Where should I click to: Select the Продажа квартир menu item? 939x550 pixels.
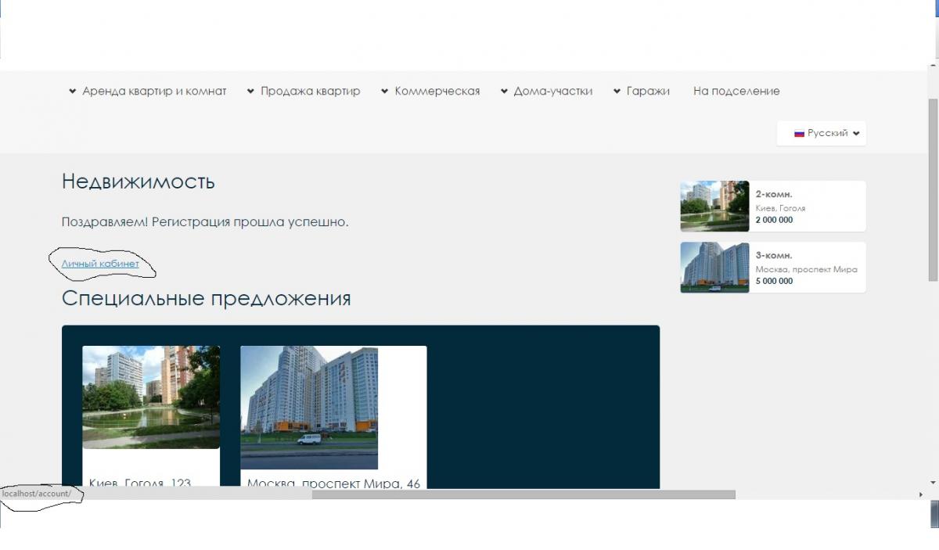(310, 92)
